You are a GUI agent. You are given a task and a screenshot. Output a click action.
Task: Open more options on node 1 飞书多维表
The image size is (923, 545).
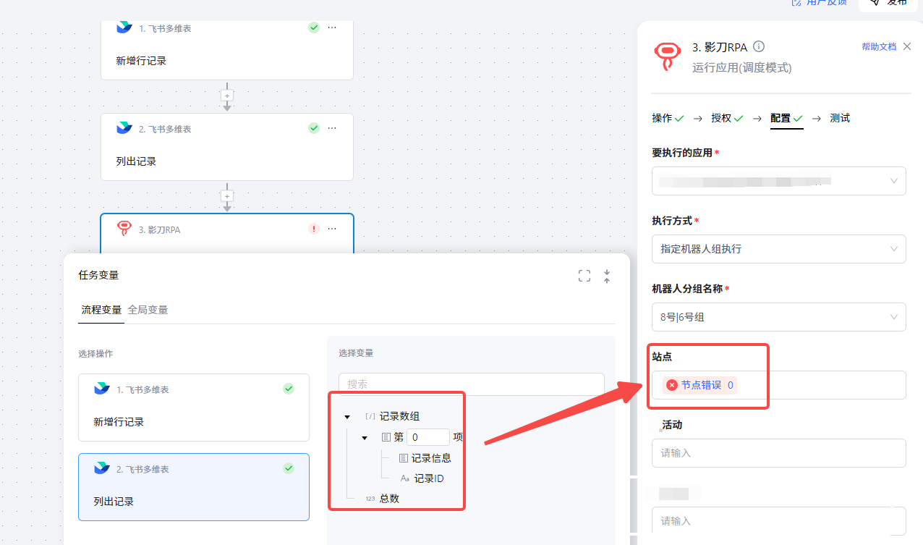pyautogui.click(x=332, y=28)
